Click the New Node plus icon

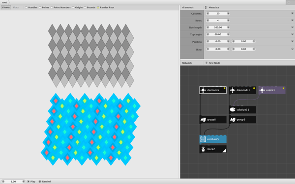206,63
